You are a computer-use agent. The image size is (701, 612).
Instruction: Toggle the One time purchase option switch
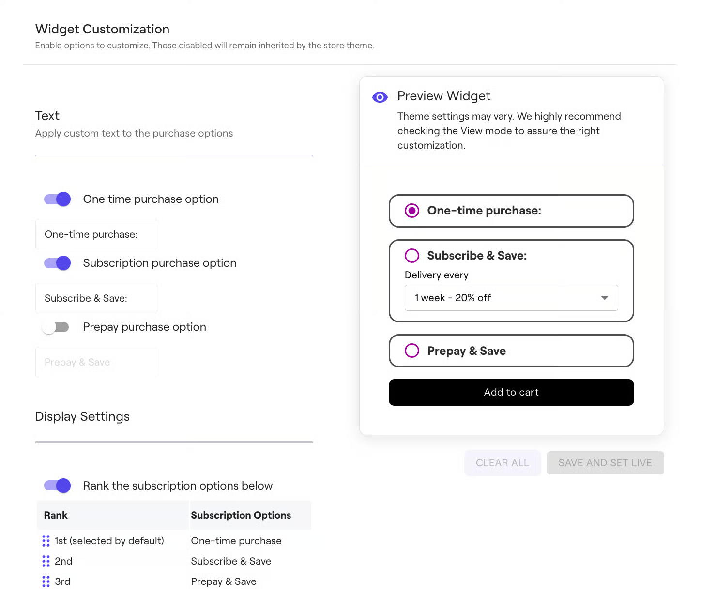pos(58,199)
